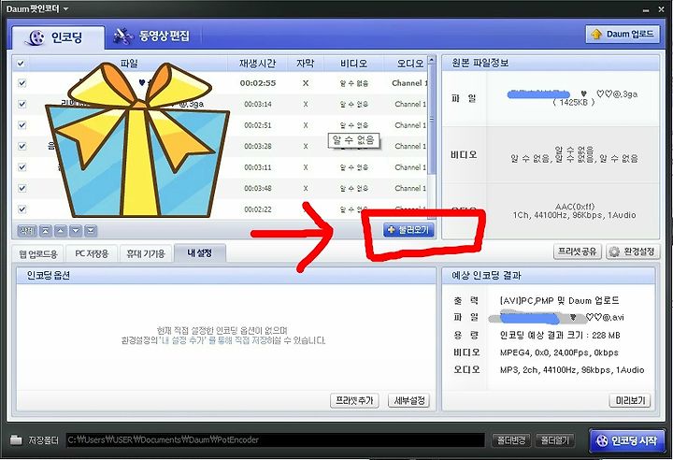Click the 원본 파일정보 panel header
Image resolution: width=673 pixels, height=460 pixels.
pos(551,64)
